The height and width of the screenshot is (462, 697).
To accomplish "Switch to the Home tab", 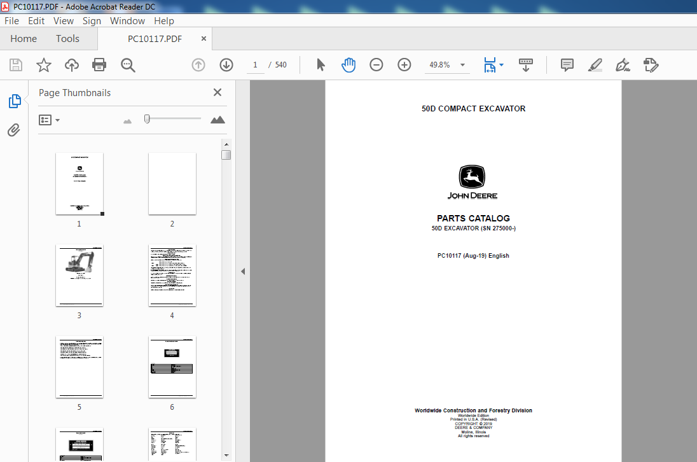I will (x=24, y=39).
